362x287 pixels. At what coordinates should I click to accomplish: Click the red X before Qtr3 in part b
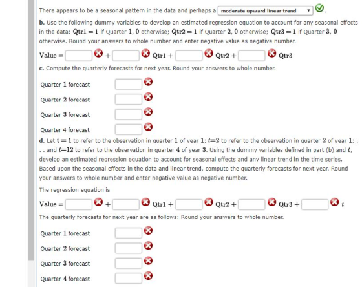coord(271,53)
